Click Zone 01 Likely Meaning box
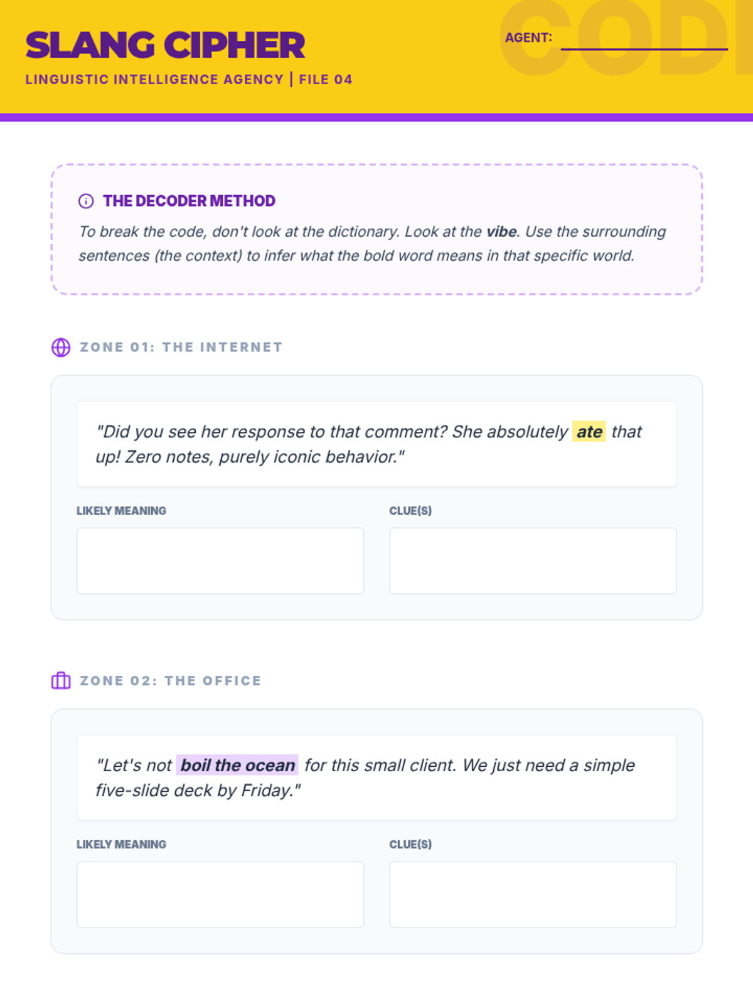Image resolution: width=753 pixels, height=1004 pixels. pos(220,560)
